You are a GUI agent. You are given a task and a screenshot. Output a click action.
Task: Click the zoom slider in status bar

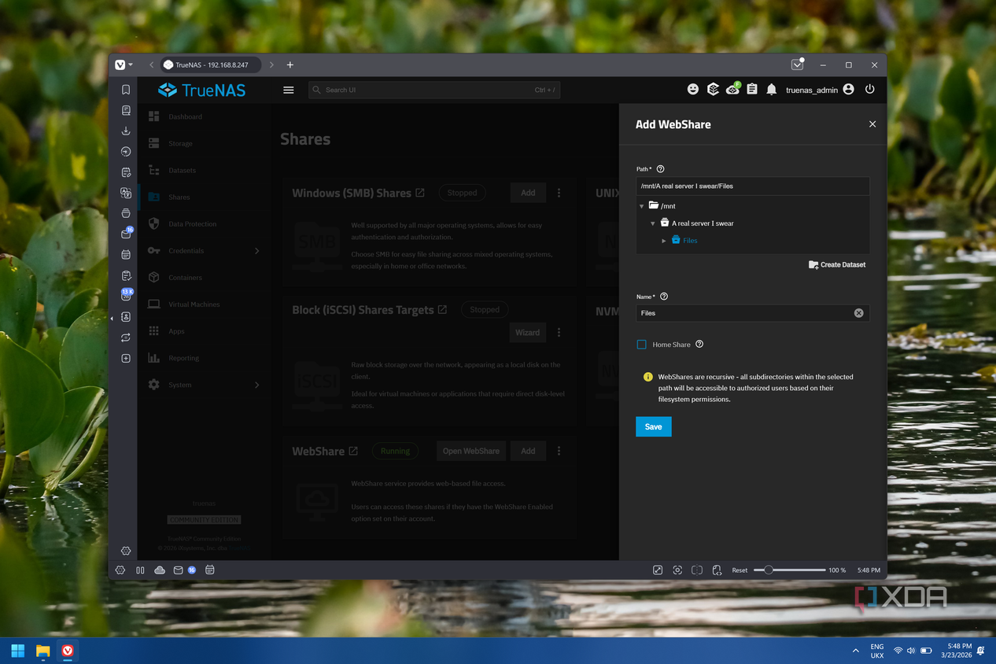[x=789, y=570]
